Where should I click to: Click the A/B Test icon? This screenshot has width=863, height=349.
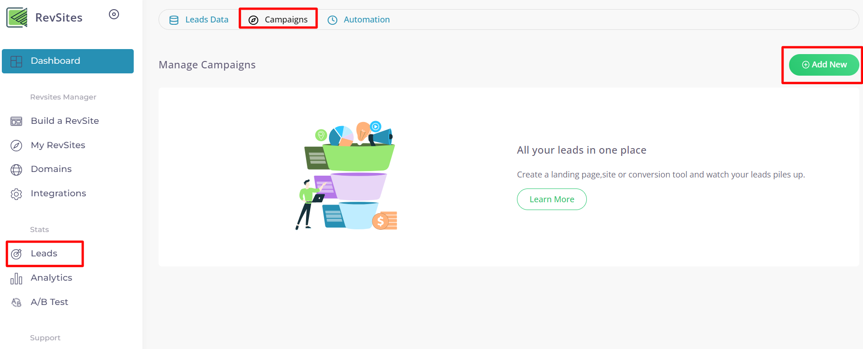(17, 302)
